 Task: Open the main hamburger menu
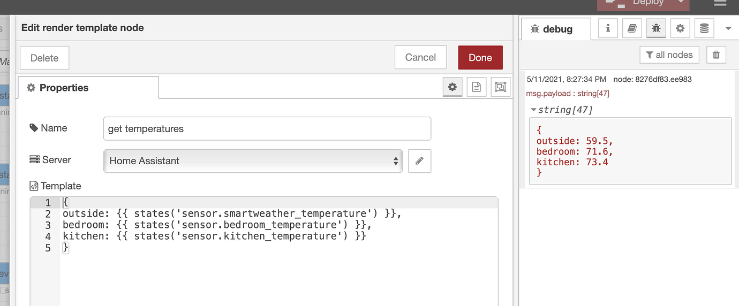click(720, 3)
